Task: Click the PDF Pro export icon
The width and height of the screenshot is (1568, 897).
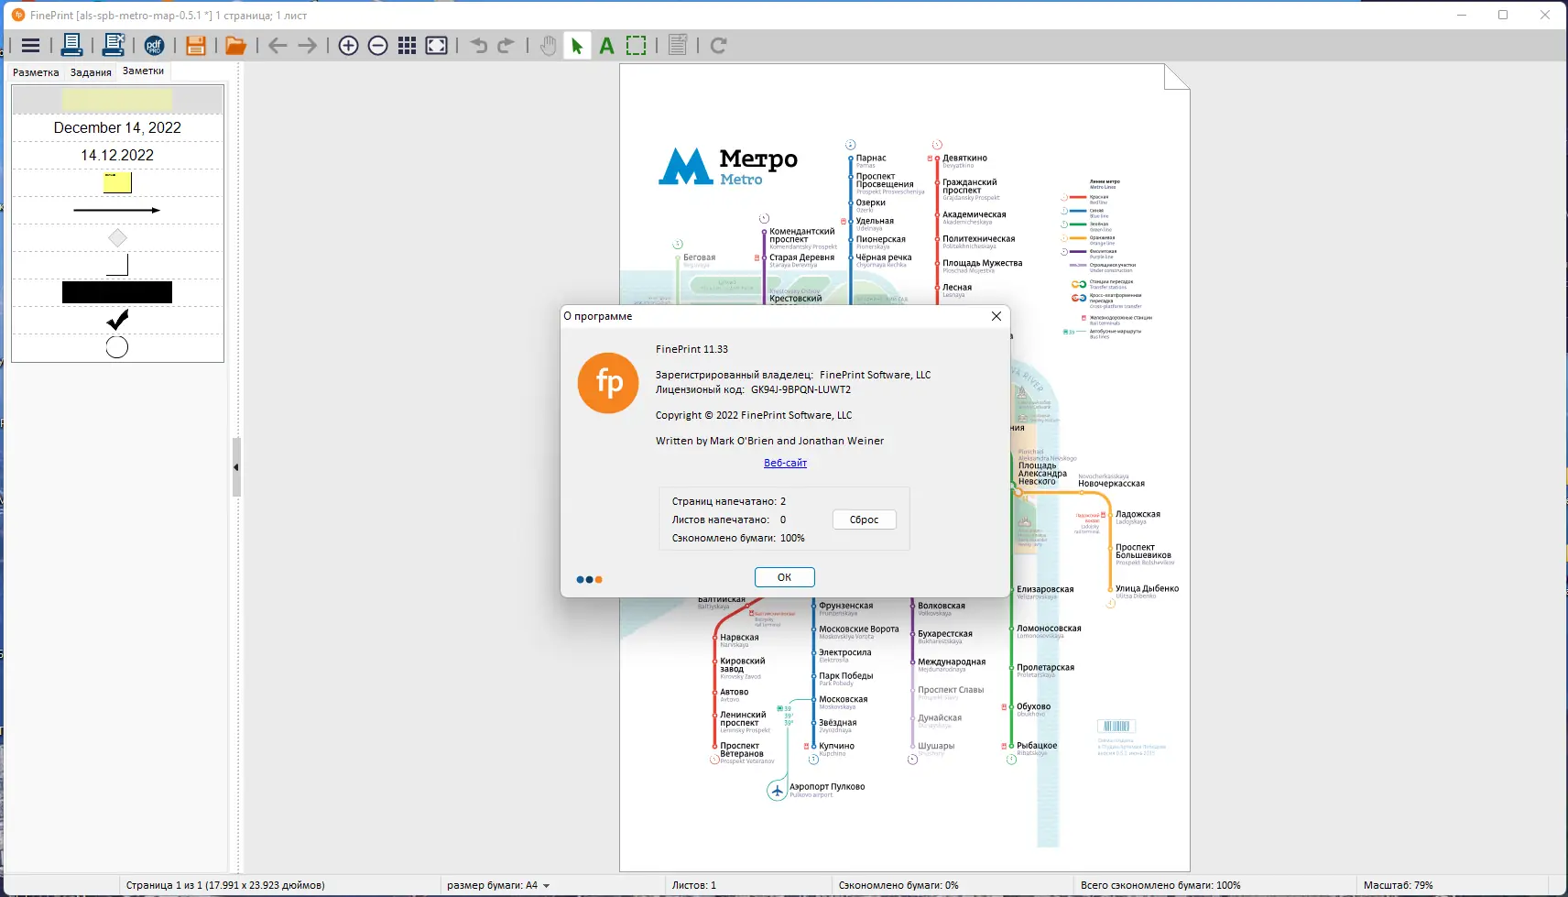Action: click(154, 46)
